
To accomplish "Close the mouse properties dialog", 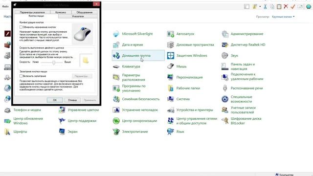I will (96, 4).
